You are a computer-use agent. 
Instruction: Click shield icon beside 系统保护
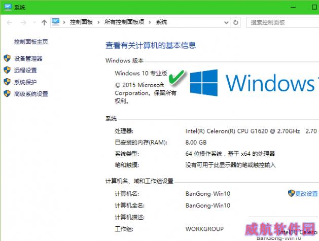[7, 82]
